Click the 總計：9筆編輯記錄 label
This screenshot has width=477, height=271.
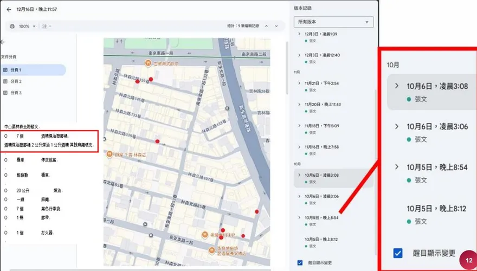tap(243, 26)
